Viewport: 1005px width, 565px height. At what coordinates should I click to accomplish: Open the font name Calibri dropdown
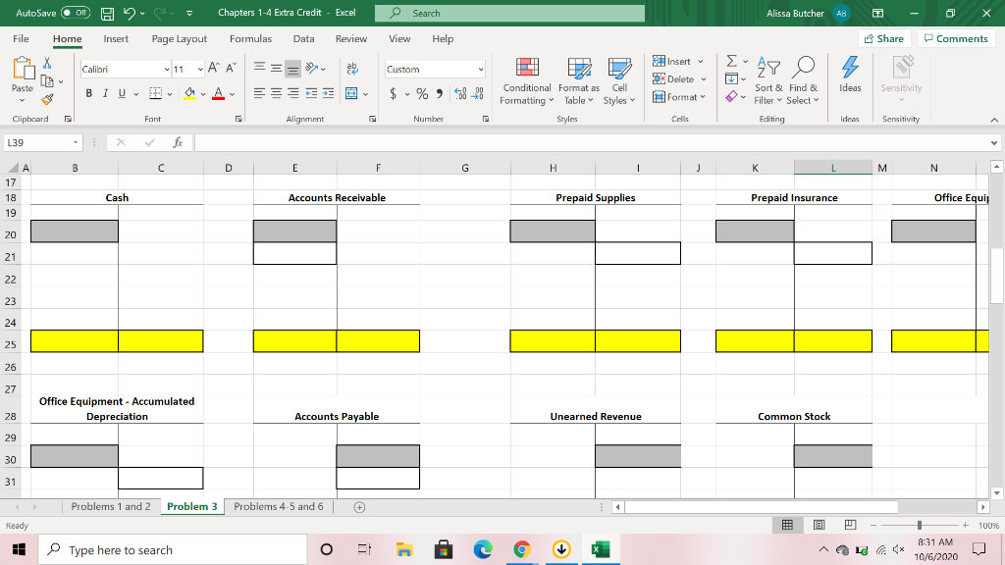(167, 70)
